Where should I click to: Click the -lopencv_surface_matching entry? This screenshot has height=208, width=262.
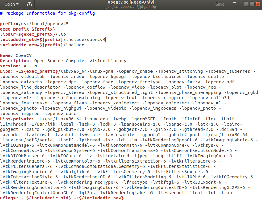pos(67,98)
